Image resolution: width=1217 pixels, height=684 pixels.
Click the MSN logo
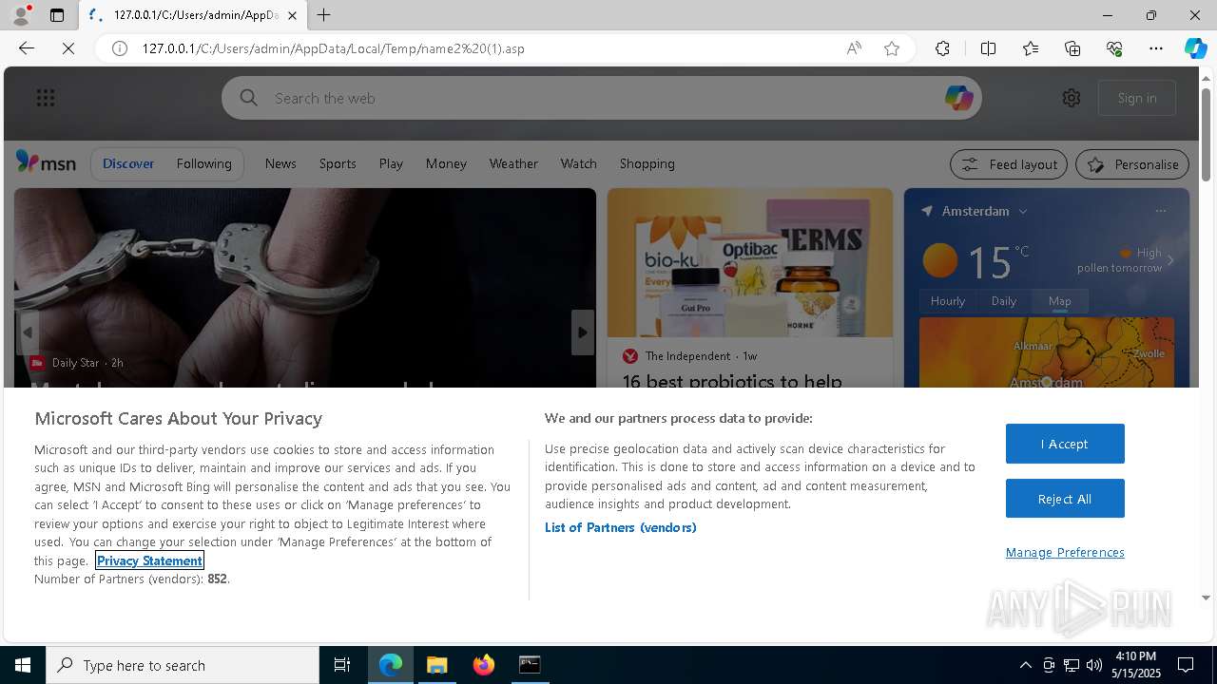(x=46, y=163)
